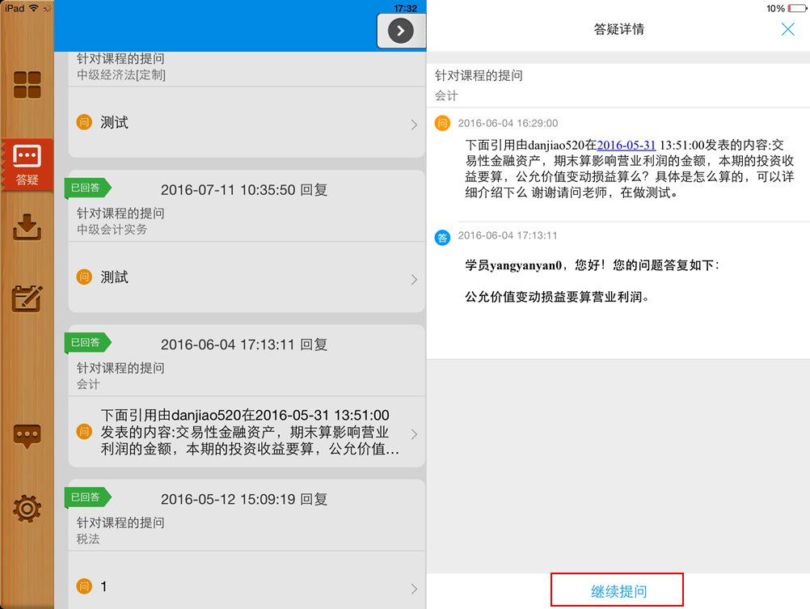Open the dashboard grid icon in sidebar

(x=27, y=83)
